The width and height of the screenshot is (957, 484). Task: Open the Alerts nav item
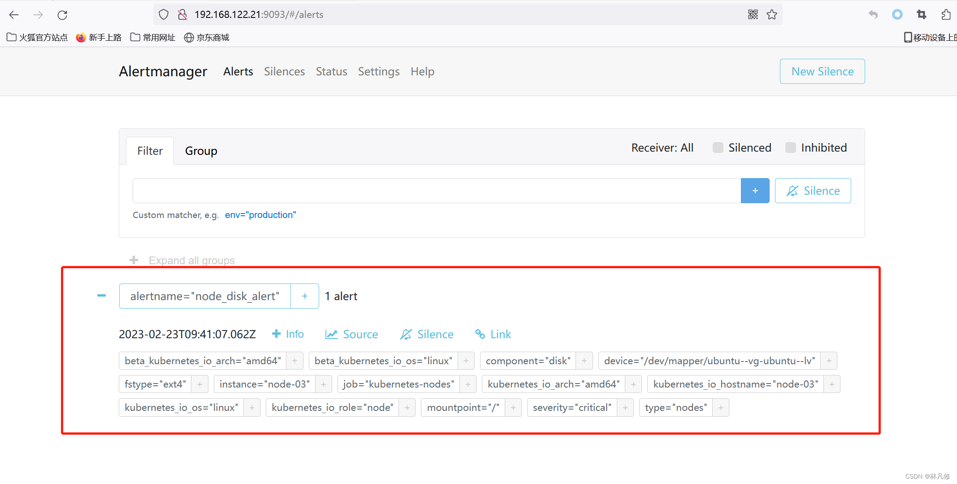point(238,71)
